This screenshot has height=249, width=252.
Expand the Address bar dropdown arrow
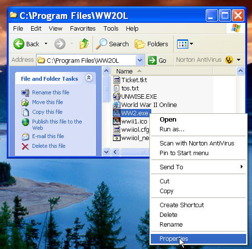click(x=140, y=60)
